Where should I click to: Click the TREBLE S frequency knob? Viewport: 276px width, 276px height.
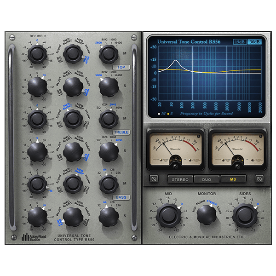pyautogui.click(x=109, y=152)
